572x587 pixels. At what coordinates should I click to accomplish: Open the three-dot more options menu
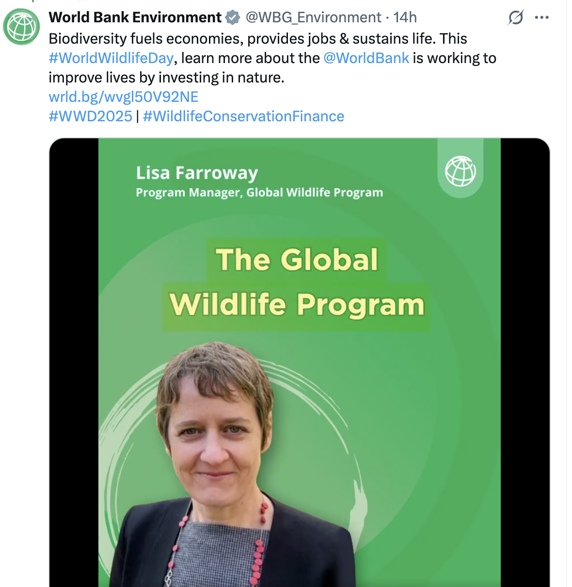541,18
